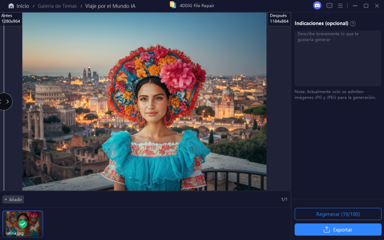384x240 pixels.
Task: Open the feedback chat icon
Action: tap(329, 6)
